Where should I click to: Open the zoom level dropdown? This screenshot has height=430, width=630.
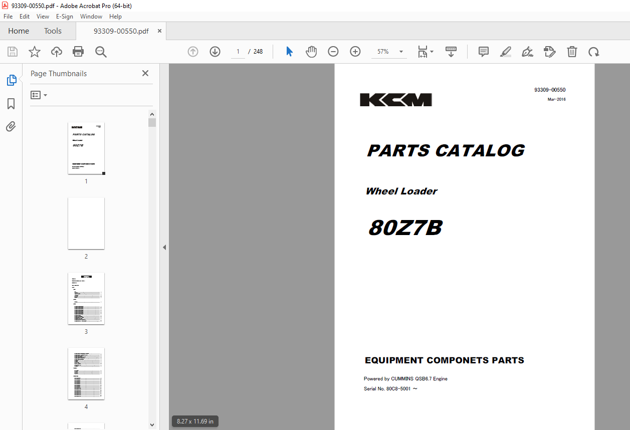pos(401,52)
